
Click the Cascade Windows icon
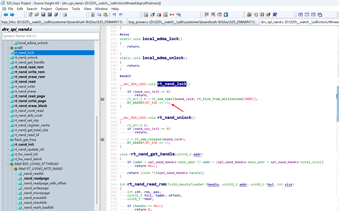(x=320, y=15)
